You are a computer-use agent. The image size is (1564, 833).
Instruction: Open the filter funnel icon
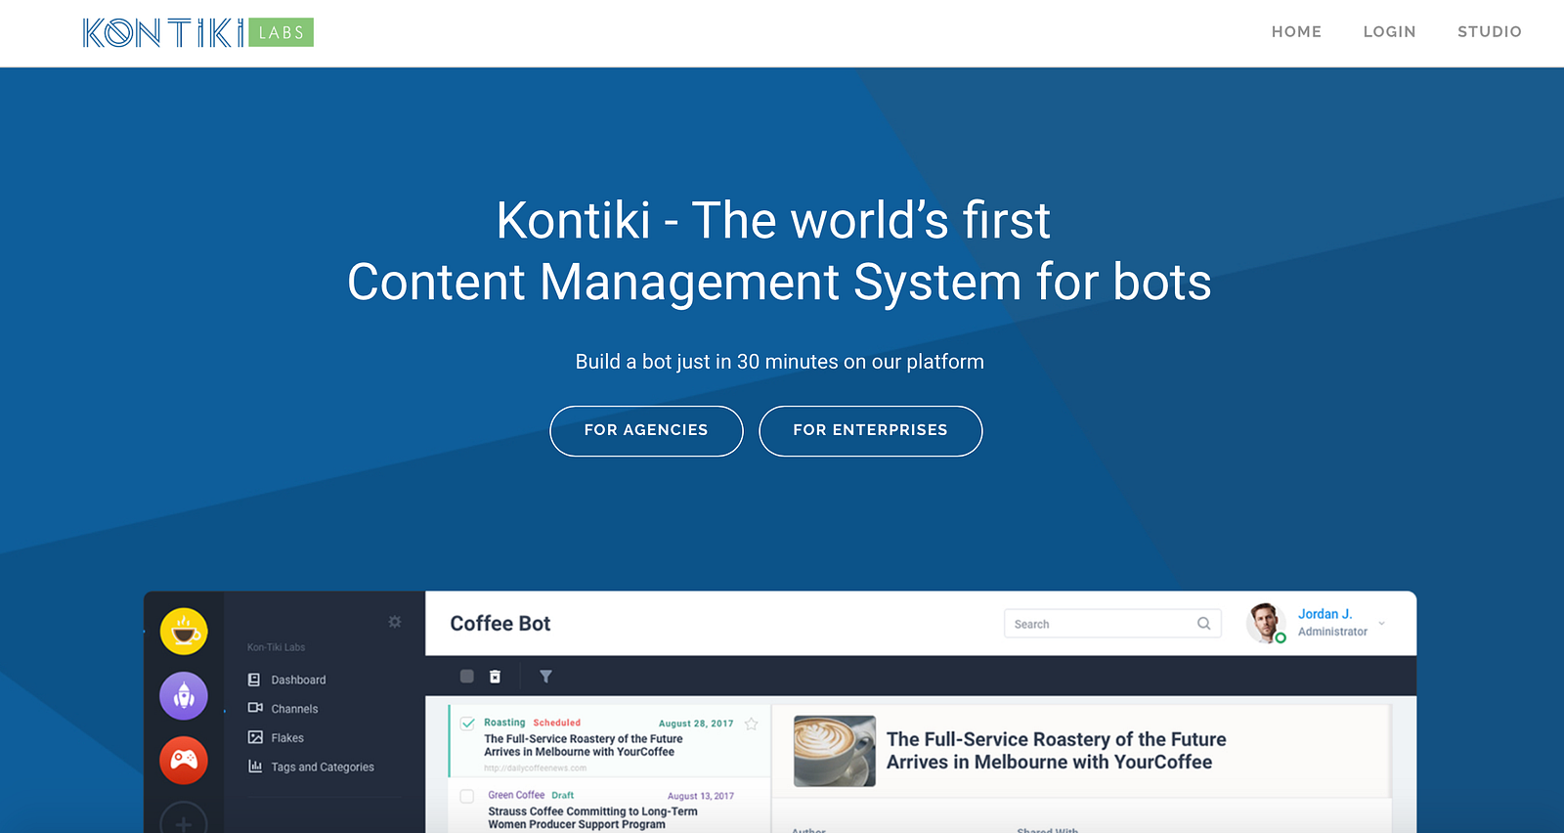(x=545, y=677)
